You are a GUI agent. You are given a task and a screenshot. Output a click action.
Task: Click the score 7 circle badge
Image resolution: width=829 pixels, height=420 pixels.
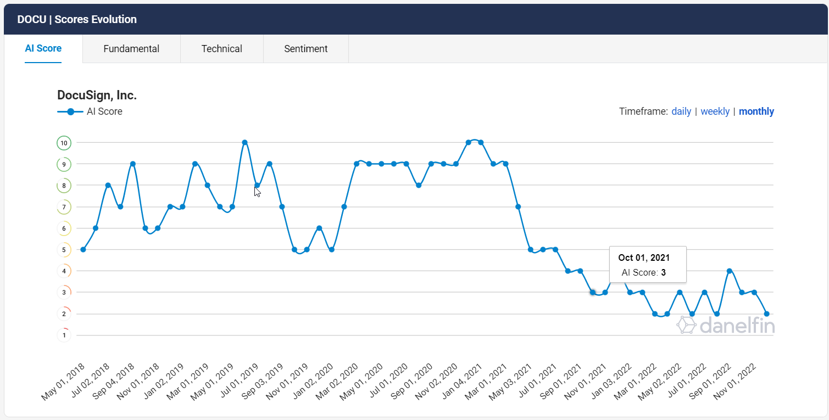64,207
